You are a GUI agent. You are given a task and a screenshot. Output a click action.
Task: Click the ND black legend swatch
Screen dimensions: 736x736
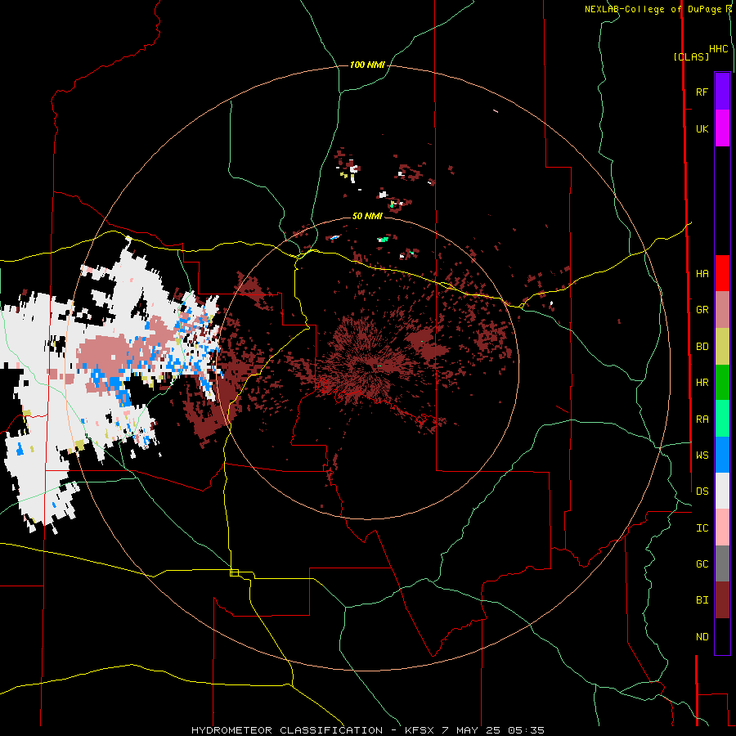click(x=722, y=636)
